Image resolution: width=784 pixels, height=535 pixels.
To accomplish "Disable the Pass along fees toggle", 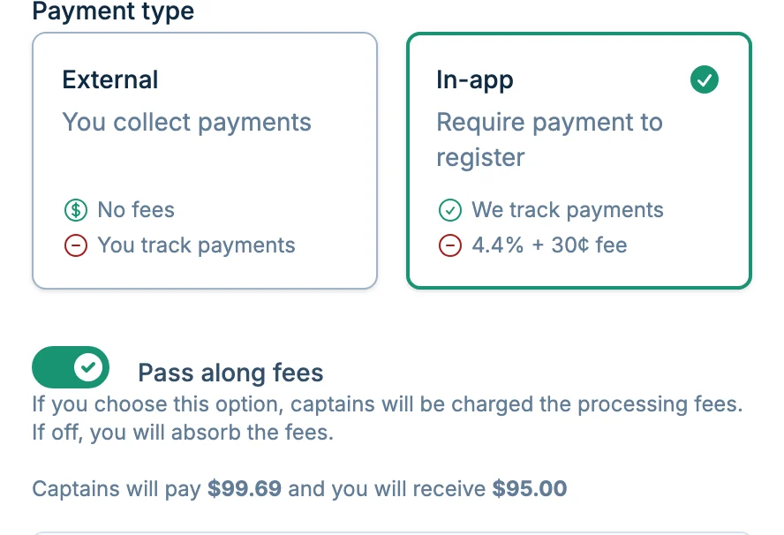I will pyautogui.click(x=71, y=367).
